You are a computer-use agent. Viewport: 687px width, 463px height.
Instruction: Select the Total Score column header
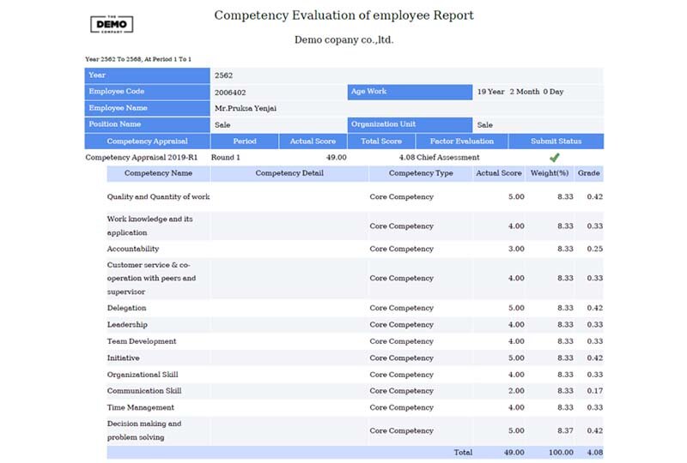click(x=381, y=141)
